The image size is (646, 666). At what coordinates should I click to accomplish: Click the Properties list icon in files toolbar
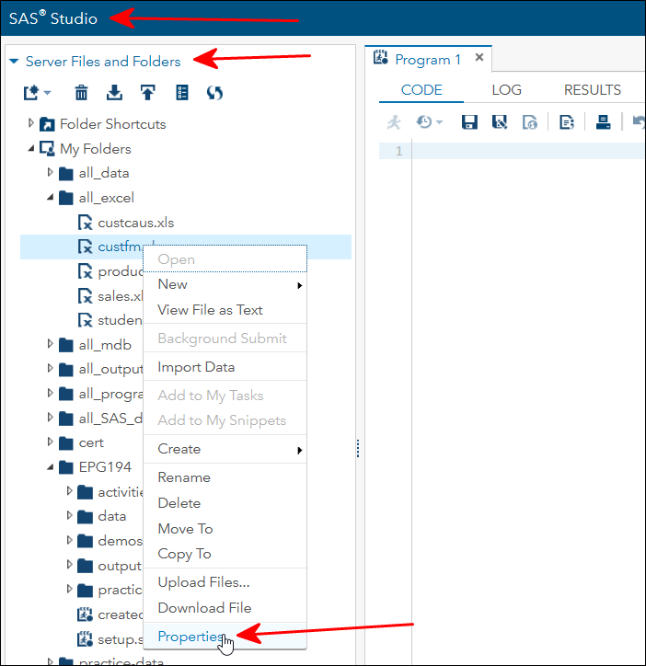(182, 93)
